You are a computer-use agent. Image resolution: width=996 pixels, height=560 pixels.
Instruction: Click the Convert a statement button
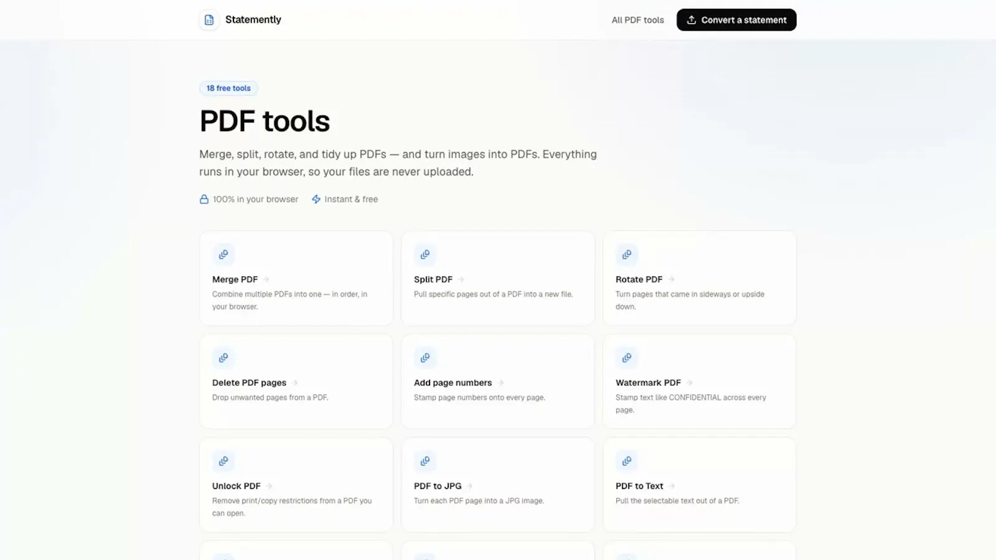coord(736,20)
